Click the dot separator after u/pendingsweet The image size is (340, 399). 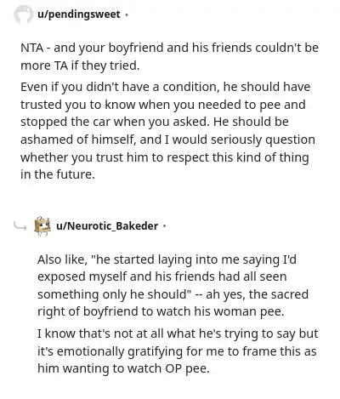127,14
